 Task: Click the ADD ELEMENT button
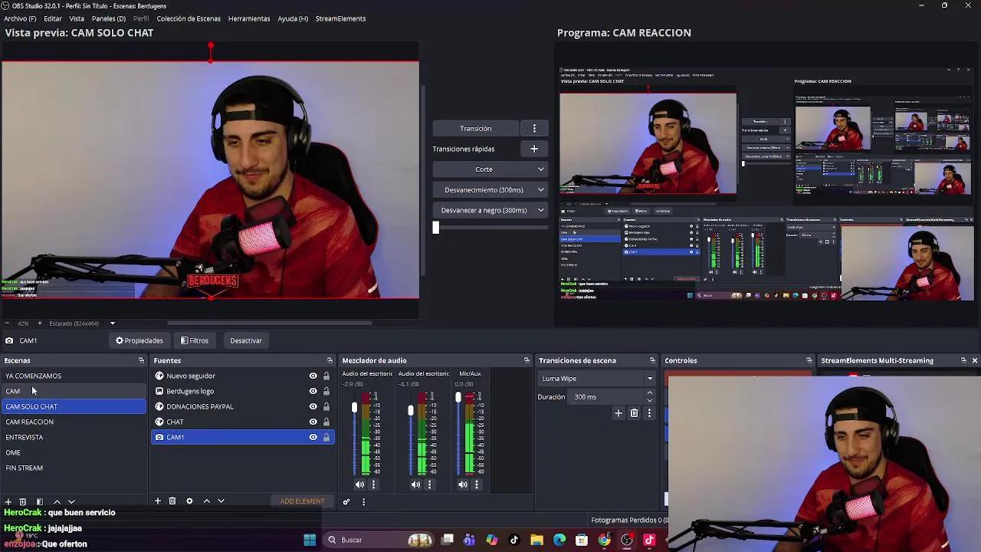click(x=302, y=501)
